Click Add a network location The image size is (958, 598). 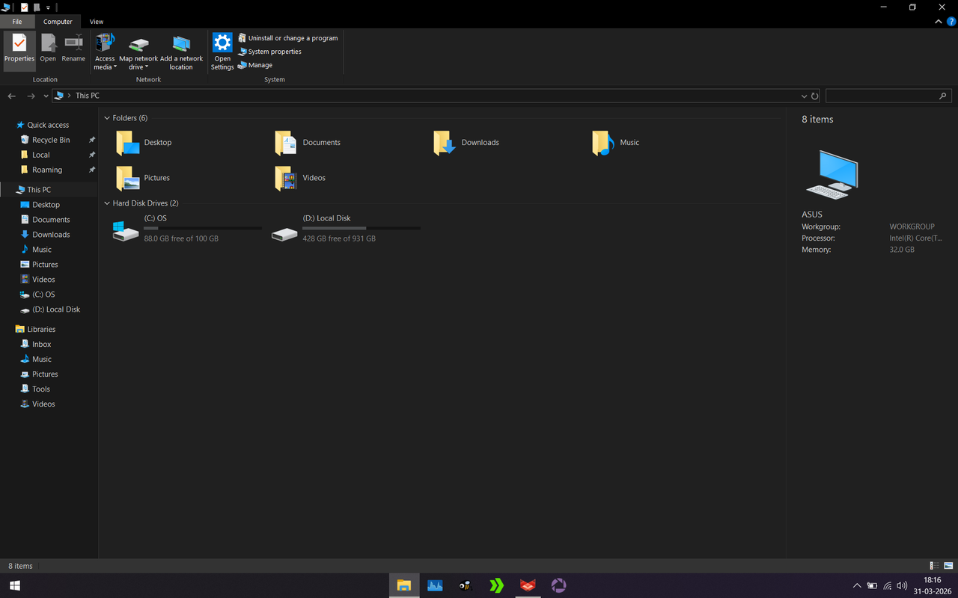point(181,51)
